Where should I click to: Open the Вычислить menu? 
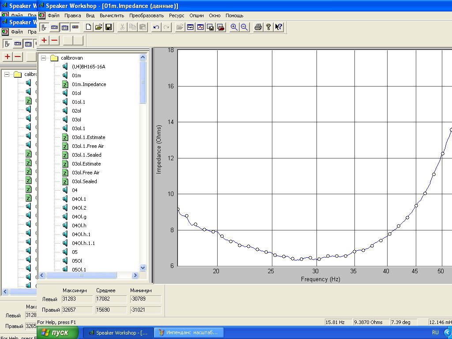coord(112,15)
